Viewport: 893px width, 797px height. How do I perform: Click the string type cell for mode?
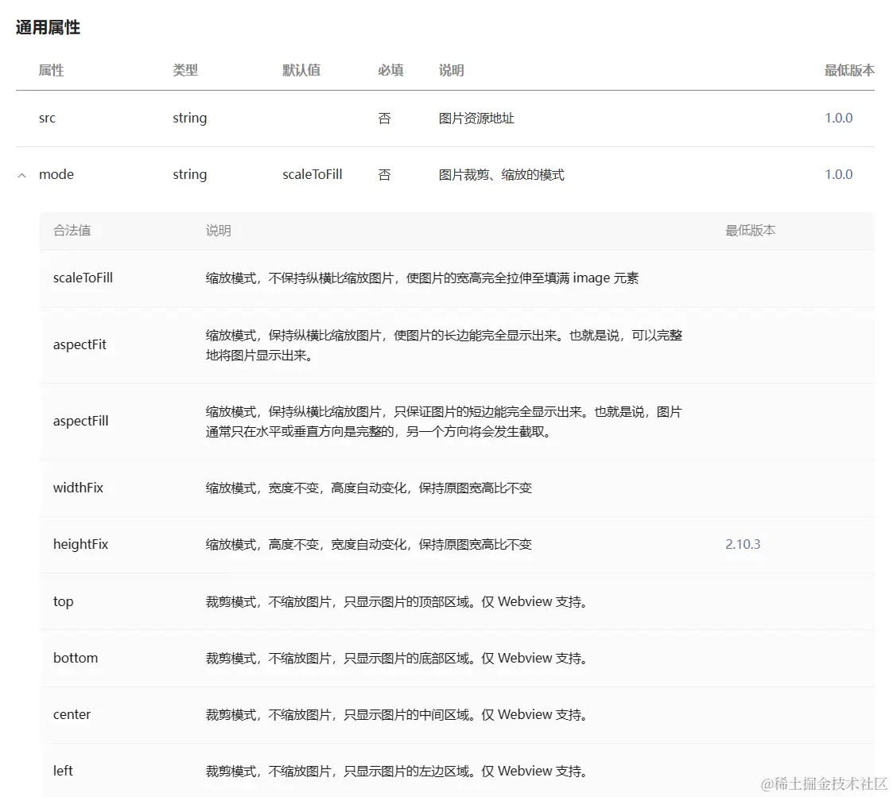click(189, 174)
